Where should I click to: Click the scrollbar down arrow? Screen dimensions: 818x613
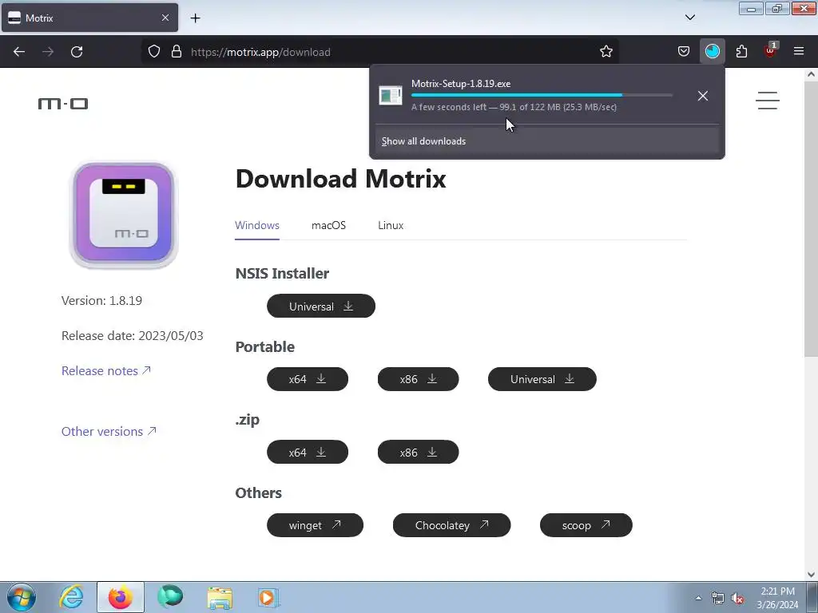coord(811,574)
